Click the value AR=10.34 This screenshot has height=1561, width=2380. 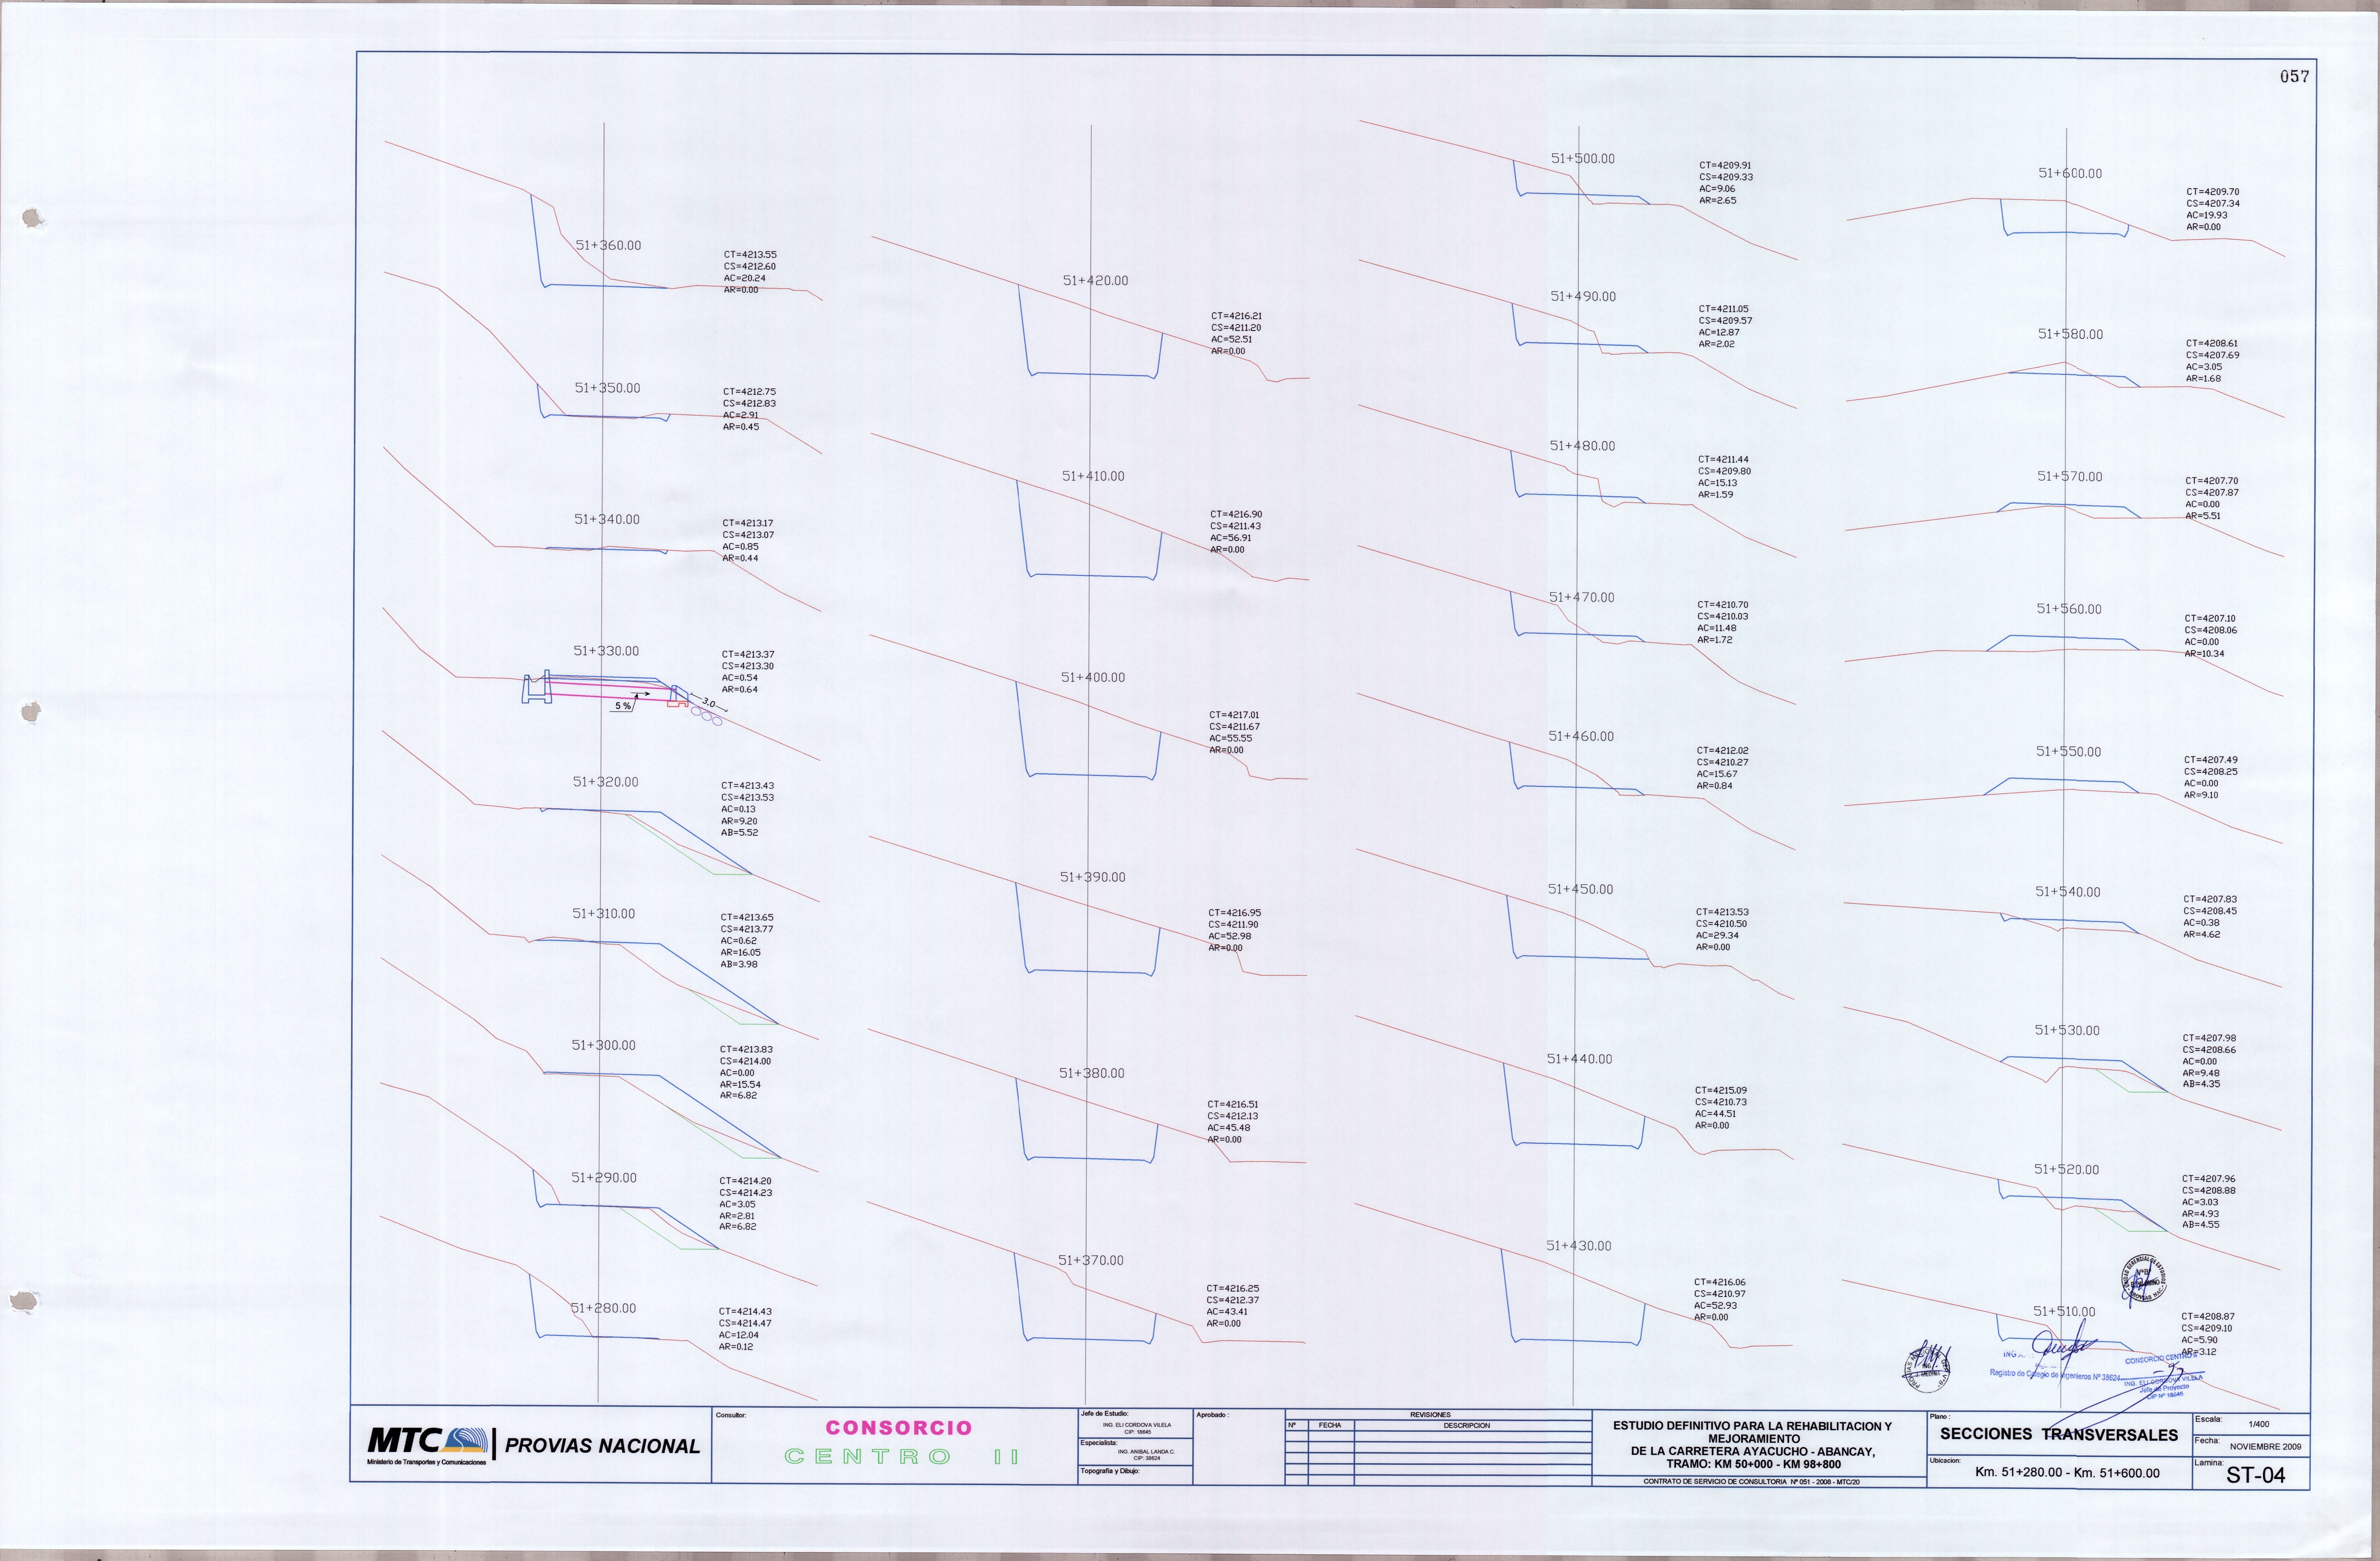pos(2205,654)
